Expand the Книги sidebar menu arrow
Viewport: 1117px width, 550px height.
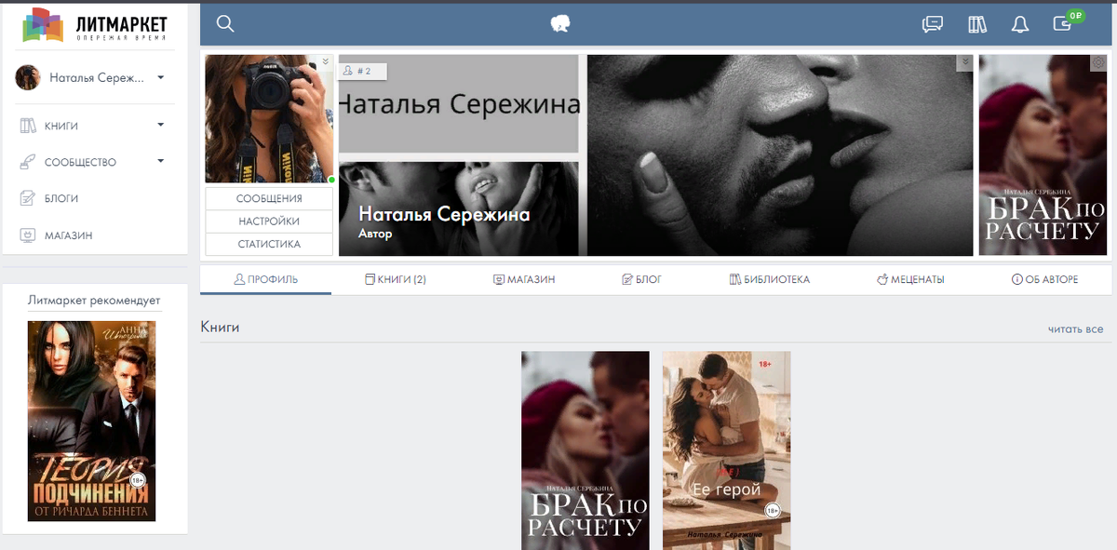click(160, 125)
